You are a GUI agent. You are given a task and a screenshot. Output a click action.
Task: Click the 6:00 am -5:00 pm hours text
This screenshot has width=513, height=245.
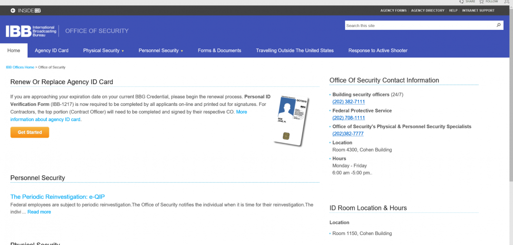coord(352,173)
